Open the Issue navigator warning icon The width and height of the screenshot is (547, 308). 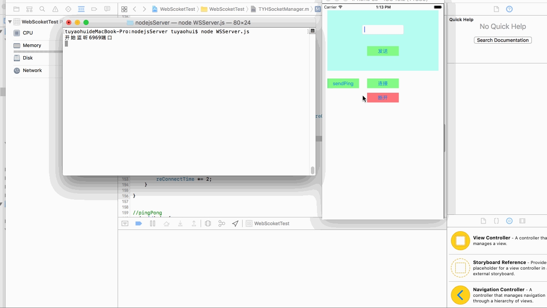pyautogui.click(x=55, y=9)
